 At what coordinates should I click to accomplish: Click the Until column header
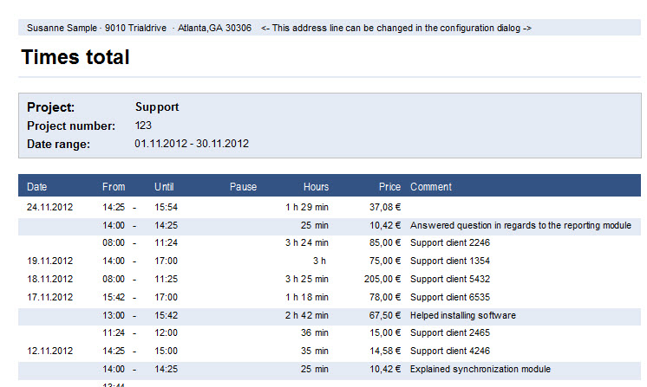[164, 187]
